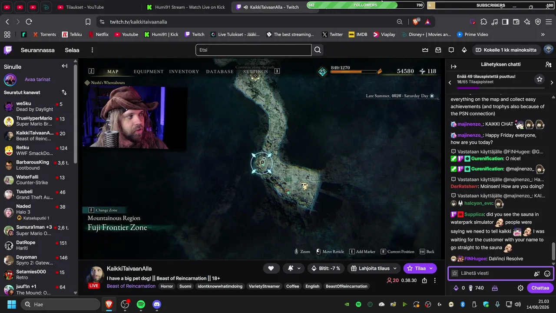Viewport: 556px width, 313px height.
Task: Open the chat community users icon
Action: (548, 64)
